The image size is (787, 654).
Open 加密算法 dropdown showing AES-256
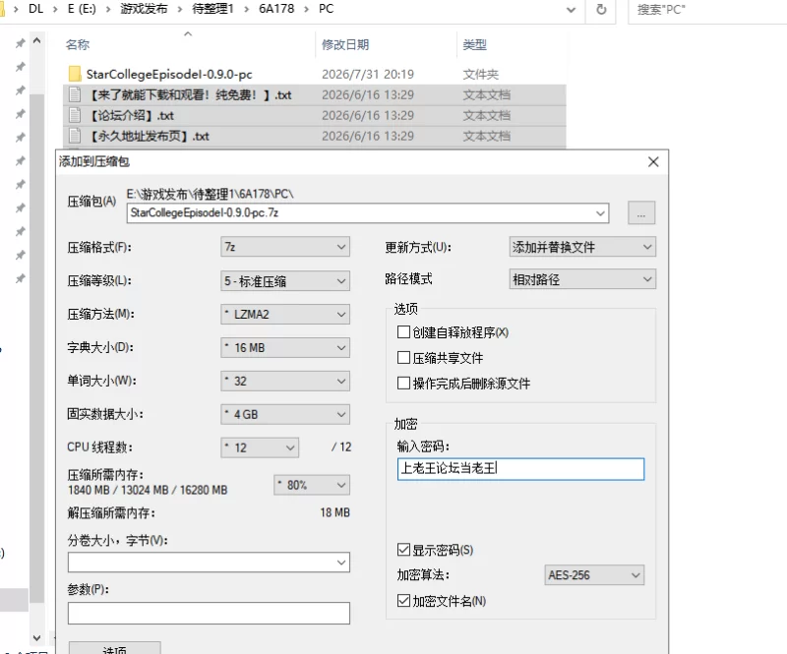coord(594,575)
